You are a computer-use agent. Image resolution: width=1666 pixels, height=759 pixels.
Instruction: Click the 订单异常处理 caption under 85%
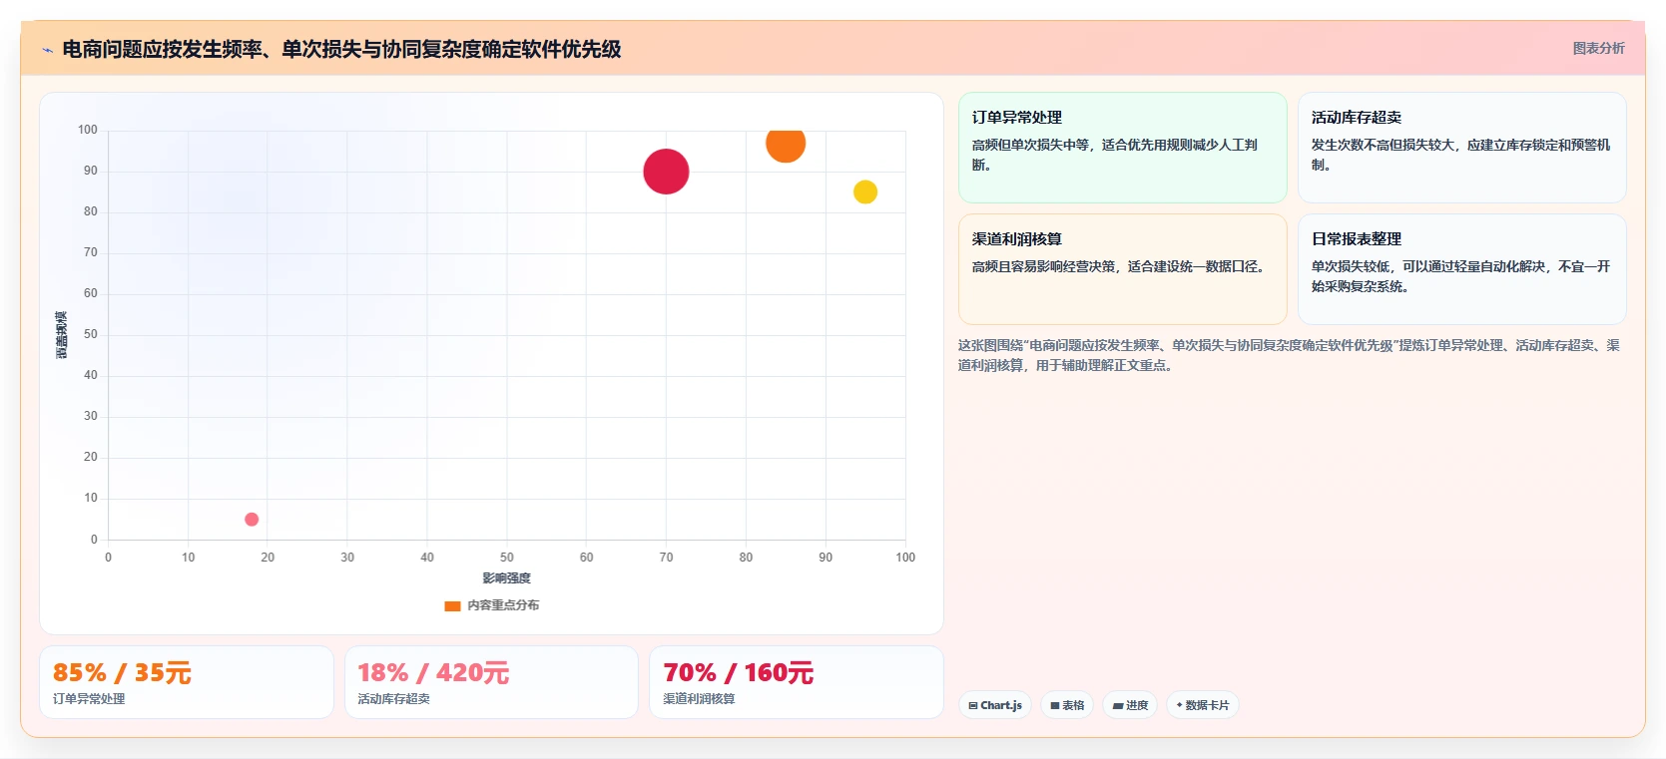pos(89,699)
